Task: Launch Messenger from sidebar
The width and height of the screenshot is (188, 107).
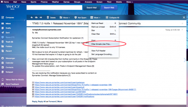Action: point(10,58)
